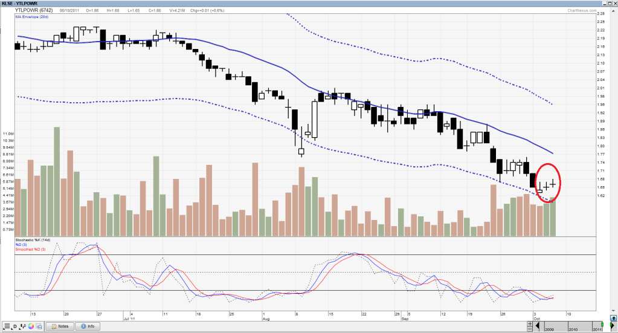Open the 'D' daily period dropdown
618x333 pixels.
click(x=14, y=326)
